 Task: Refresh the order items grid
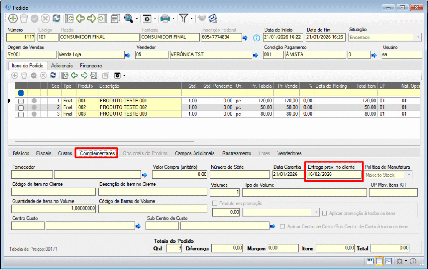53,75
